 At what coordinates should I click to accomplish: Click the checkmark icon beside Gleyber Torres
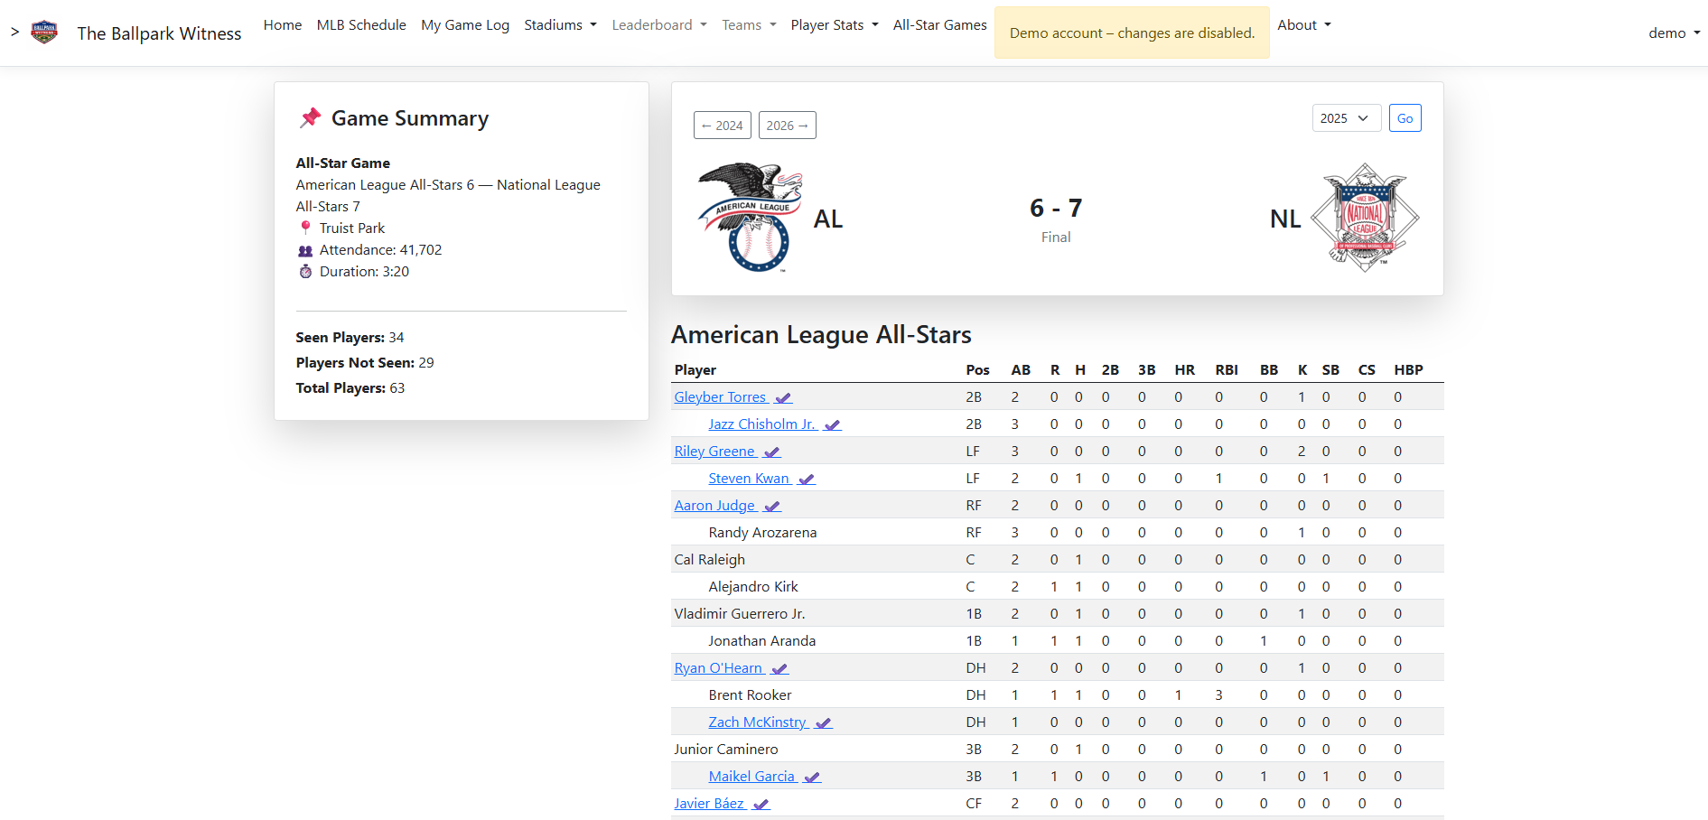pyautogui.click(x=783, y=398)
